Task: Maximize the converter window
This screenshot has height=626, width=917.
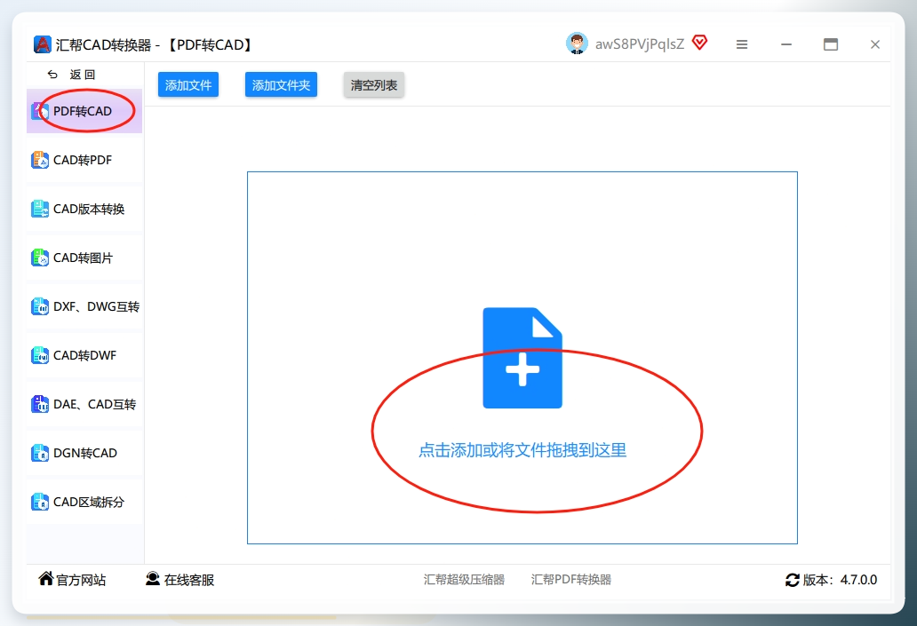Action: tap(831, 44)
